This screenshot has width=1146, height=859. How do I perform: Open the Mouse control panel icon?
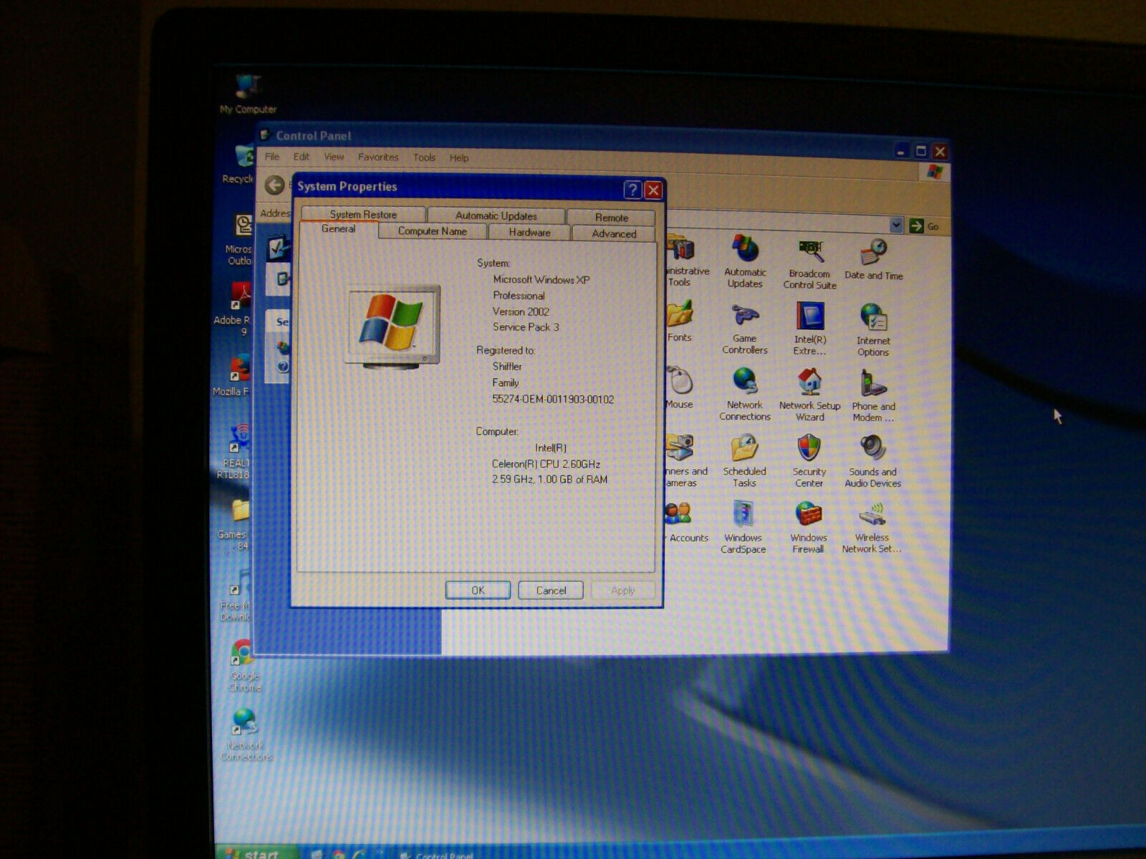pos(679,388)
